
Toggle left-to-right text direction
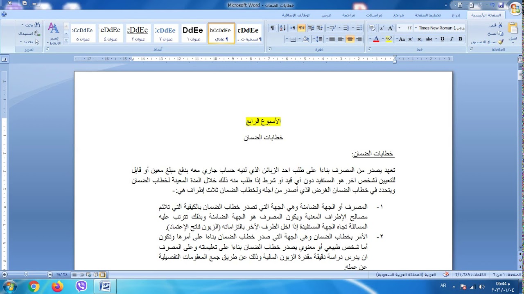coord(293,28)
